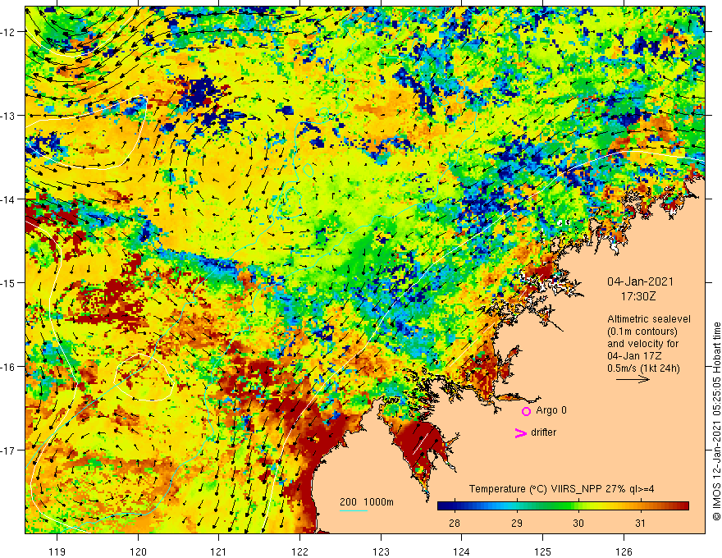
Task: Click the magenta drifter arrow symbol
Action: click(520, 432)
